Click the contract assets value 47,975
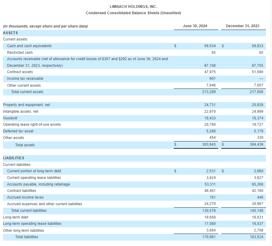Image resolution: width=272 pixels, height=246 pixels. click(210, 72)
